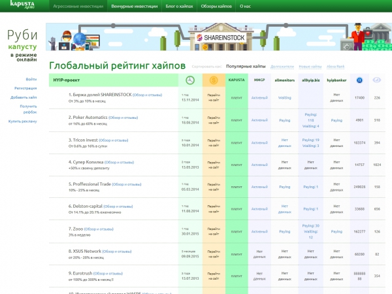Click the allhyip.biz column header
The image size is (392, 294).
[x=311, y=80]
